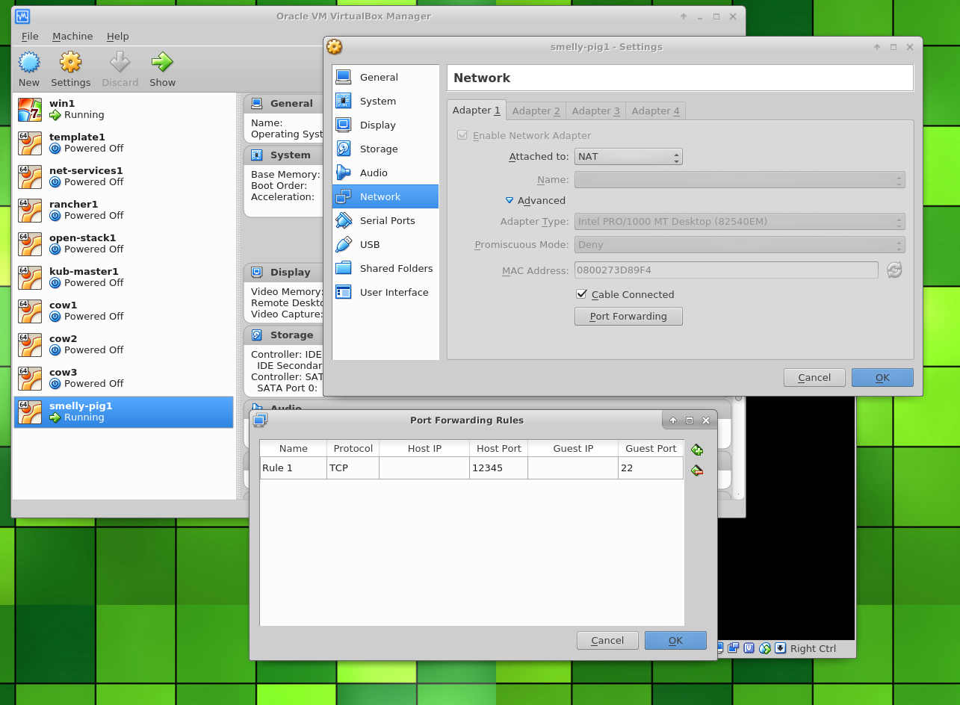Viewport: 960px width, 705px height.
Task: Click the Guest Port cell 22
Action: point(651,468)
